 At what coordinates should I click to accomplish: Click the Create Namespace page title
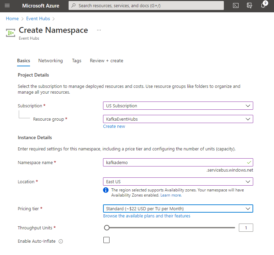click(53, 30)
